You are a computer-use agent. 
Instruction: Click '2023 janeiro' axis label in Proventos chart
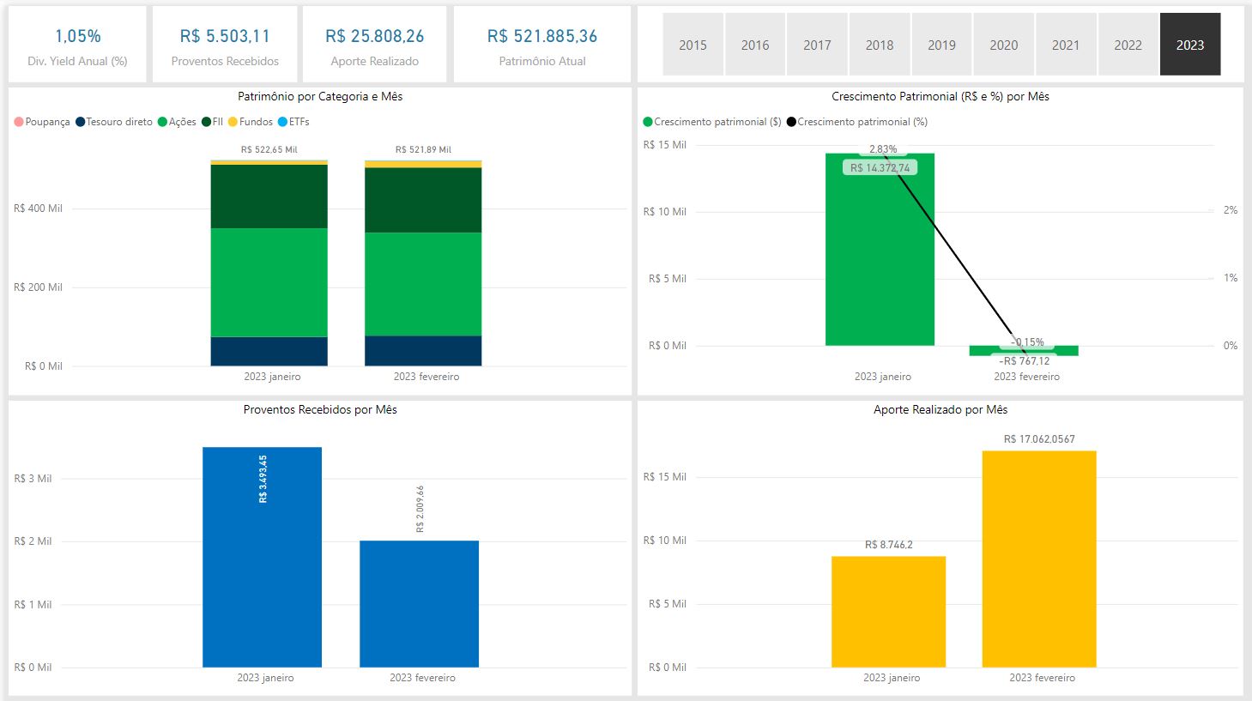pos(265,678)
